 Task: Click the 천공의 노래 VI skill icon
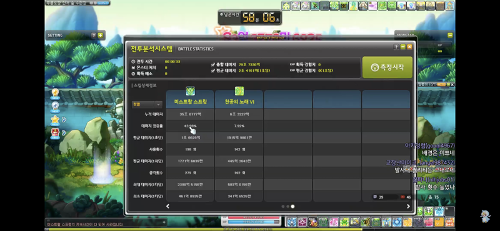pyautogui.click(x=239, y=91)
